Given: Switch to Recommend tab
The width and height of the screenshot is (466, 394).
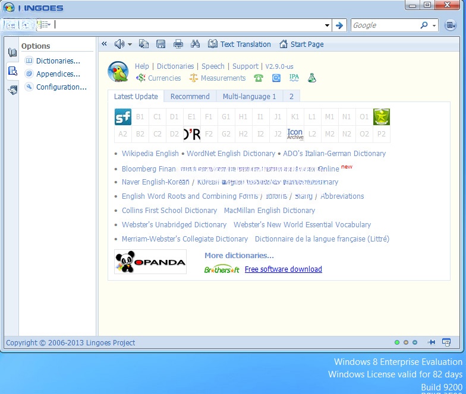Looking at the screenshot, I should (190, 96).
